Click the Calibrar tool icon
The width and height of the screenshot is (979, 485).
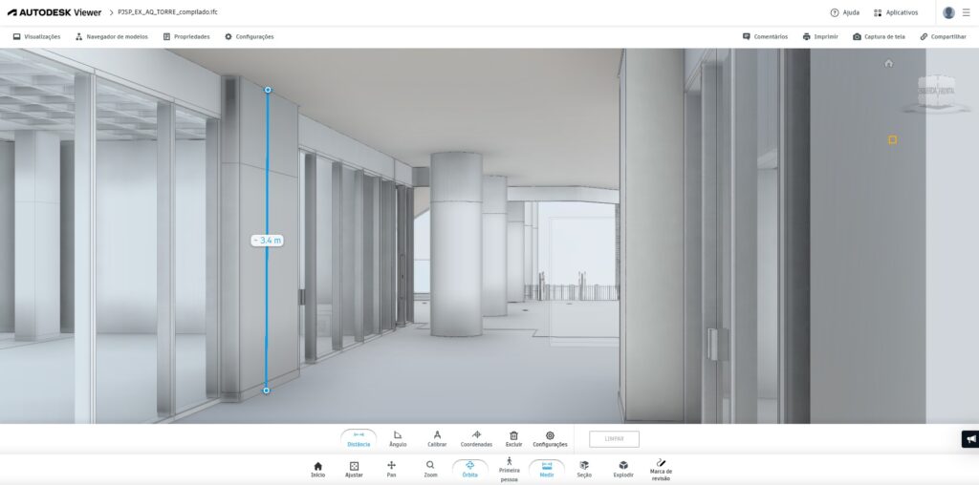point(437,437)
